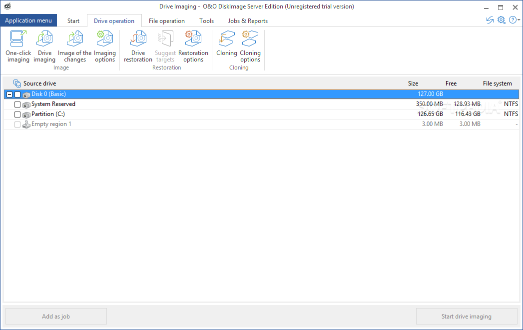
Task: Select the Empty region 1 row
Action: click(x=262, y=124)
